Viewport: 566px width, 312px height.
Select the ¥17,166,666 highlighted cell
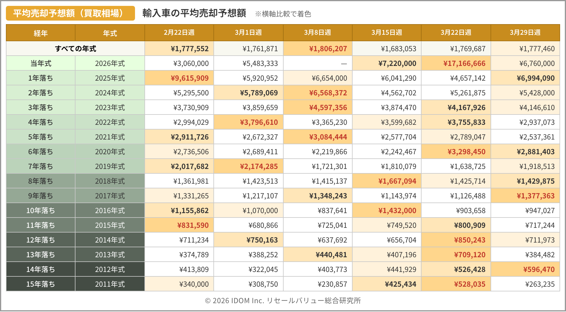tap(464, 63)
